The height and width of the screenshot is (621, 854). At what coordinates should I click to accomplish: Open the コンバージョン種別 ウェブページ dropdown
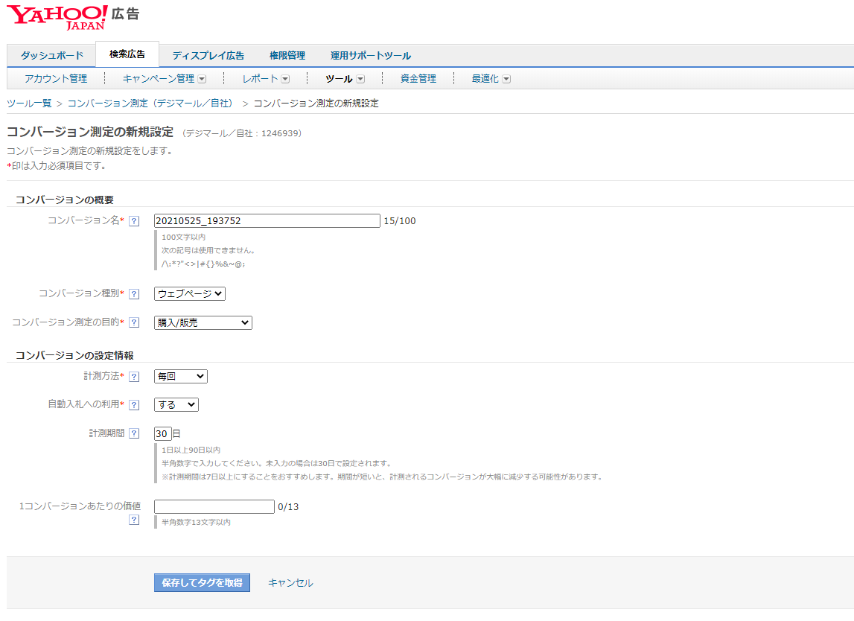(x=190, y=293)
